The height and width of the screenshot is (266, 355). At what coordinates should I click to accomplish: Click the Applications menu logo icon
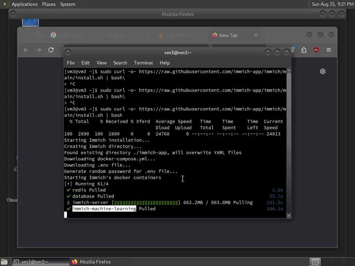coord(6,4)
